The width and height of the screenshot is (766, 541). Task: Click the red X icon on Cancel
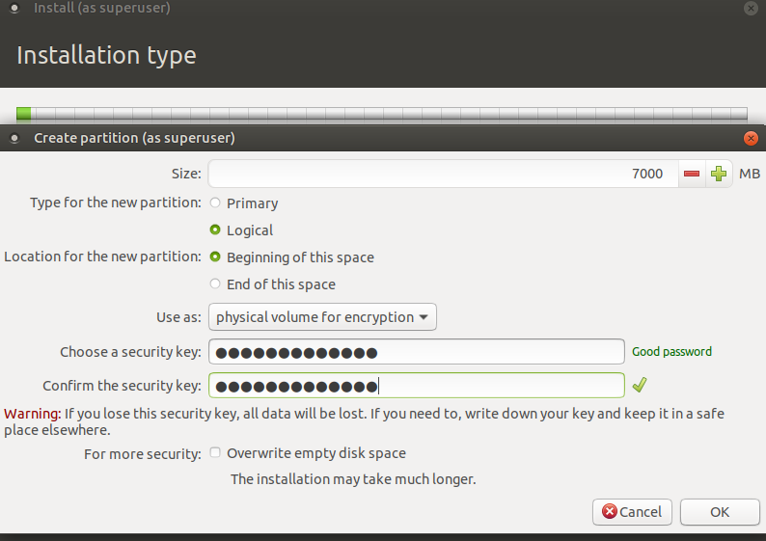click(x=609, y=511)
